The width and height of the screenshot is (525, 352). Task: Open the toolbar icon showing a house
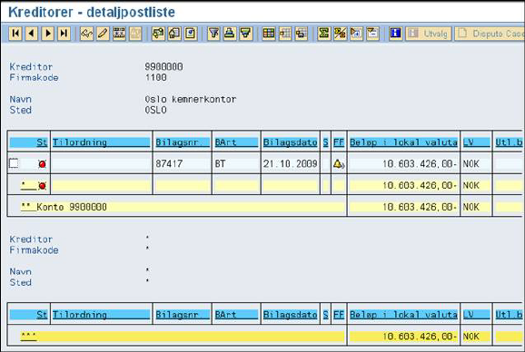tap(174, 33)
